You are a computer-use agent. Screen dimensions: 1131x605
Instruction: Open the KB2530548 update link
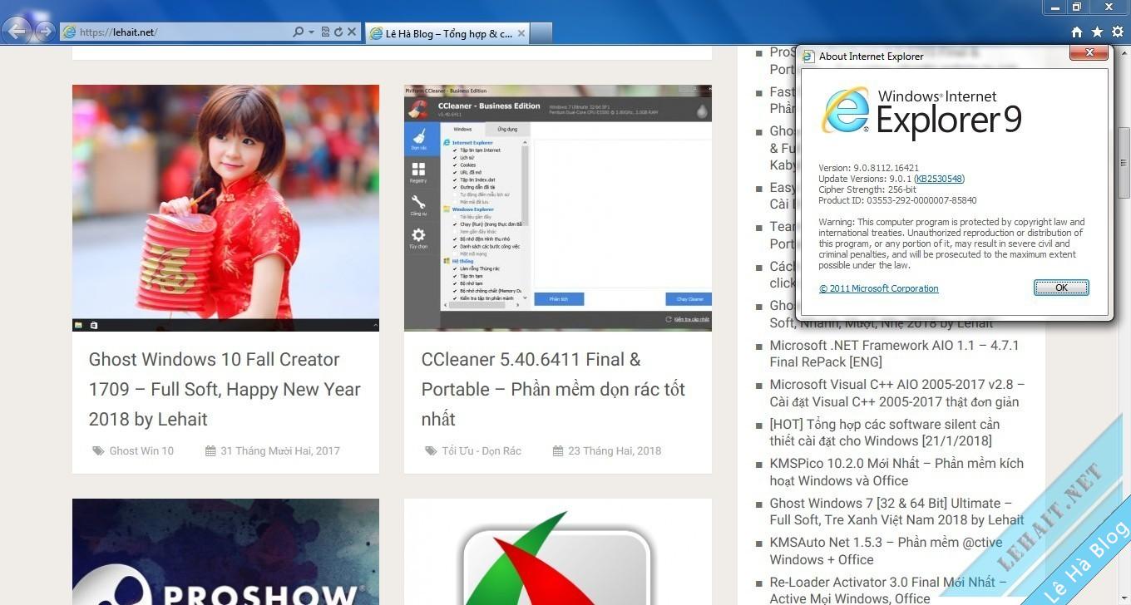(x=939, y=179)
